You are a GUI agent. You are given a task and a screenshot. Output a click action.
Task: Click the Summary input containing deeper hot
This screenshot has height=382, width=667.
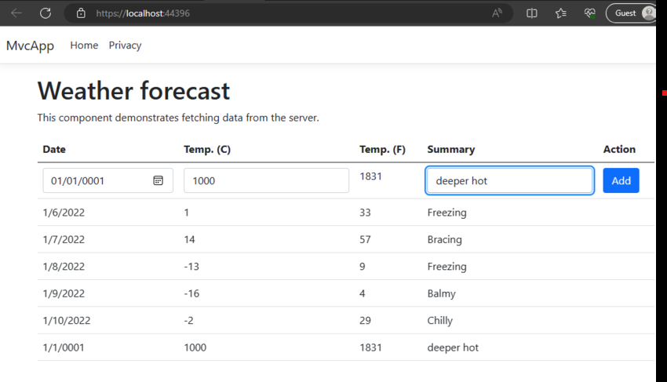point(509,180)
